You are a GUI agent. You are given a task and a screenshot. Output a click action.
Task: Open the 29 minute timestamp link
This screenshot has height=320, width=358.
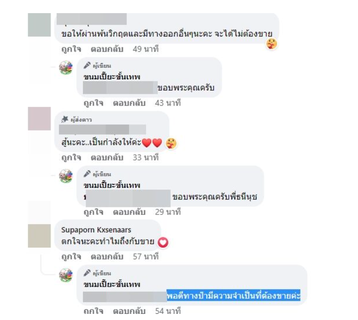168,212
